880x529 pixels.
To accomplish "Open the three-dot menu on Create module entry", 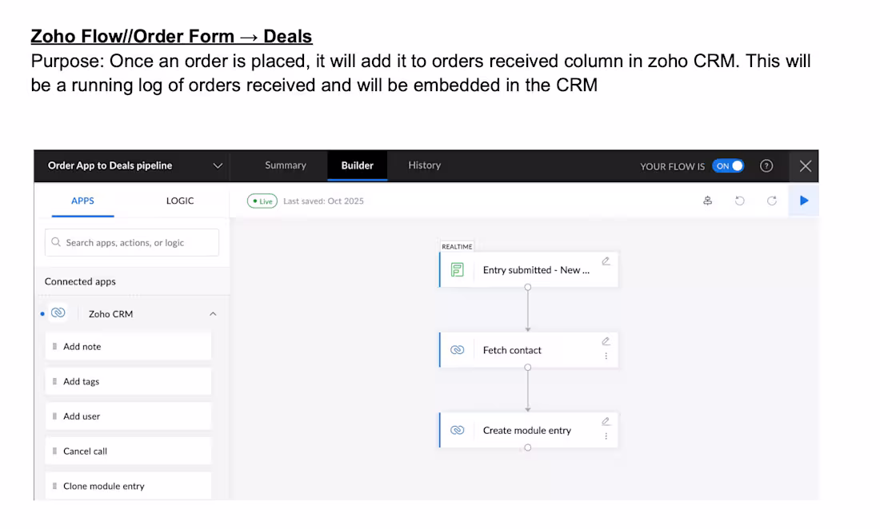I will pos(607,434).
